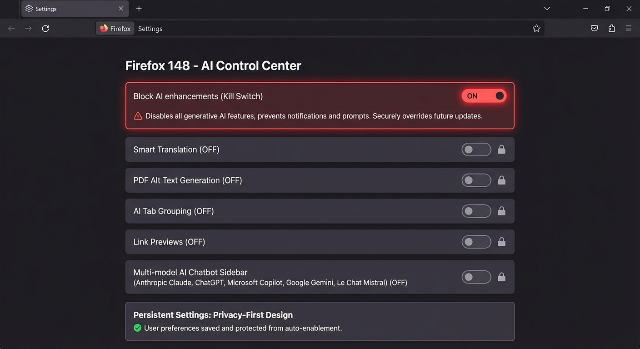Turn off the Block AI enhancements kill switch
640x349 pixels.
484,96
